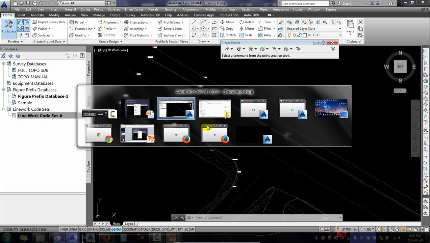Viewport: 430px width, 243px height.
Task: Click the Grading tool icon
Action: point(71,35)
